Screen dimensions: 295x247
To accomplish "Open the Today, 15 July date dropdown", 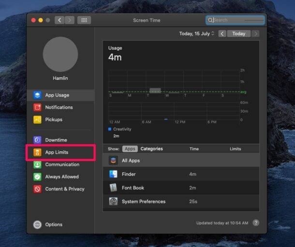I will coord(197,34).
